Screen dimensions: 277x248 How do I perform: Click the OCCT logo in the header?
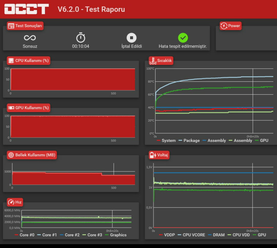26,9
